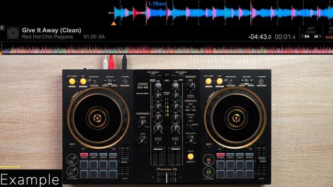333x187 pixels.
Task: Click the '±0' key shift value
Action: click(x=316, y=36)
